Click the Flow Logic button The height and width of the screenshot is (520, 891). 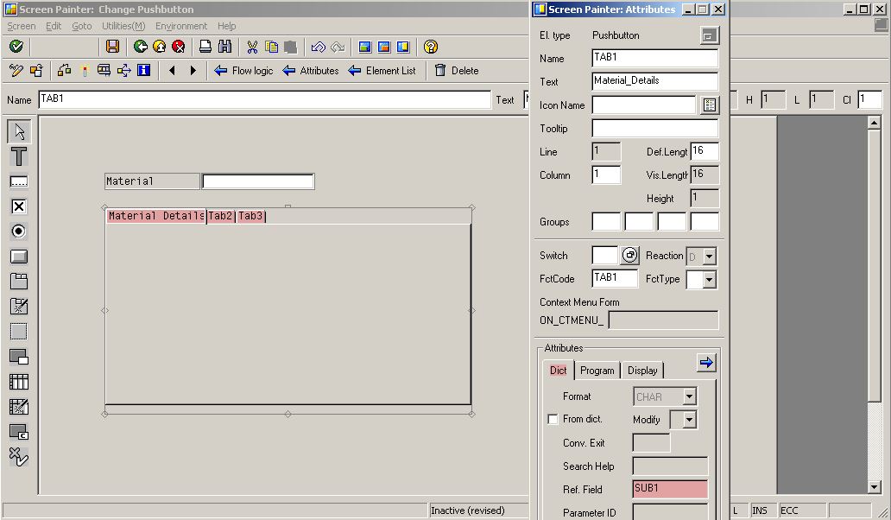[x=244, y=71]
